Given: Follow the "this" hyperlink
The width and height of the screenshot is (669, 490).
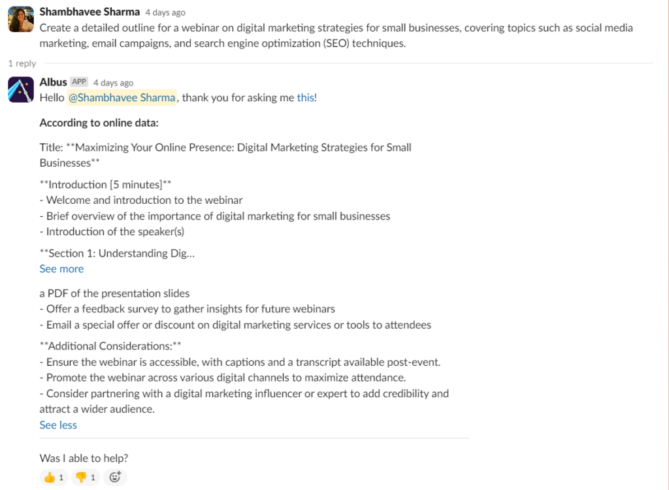Looking at the screenshot, I should pyautogui.click(x=305, y=97).
